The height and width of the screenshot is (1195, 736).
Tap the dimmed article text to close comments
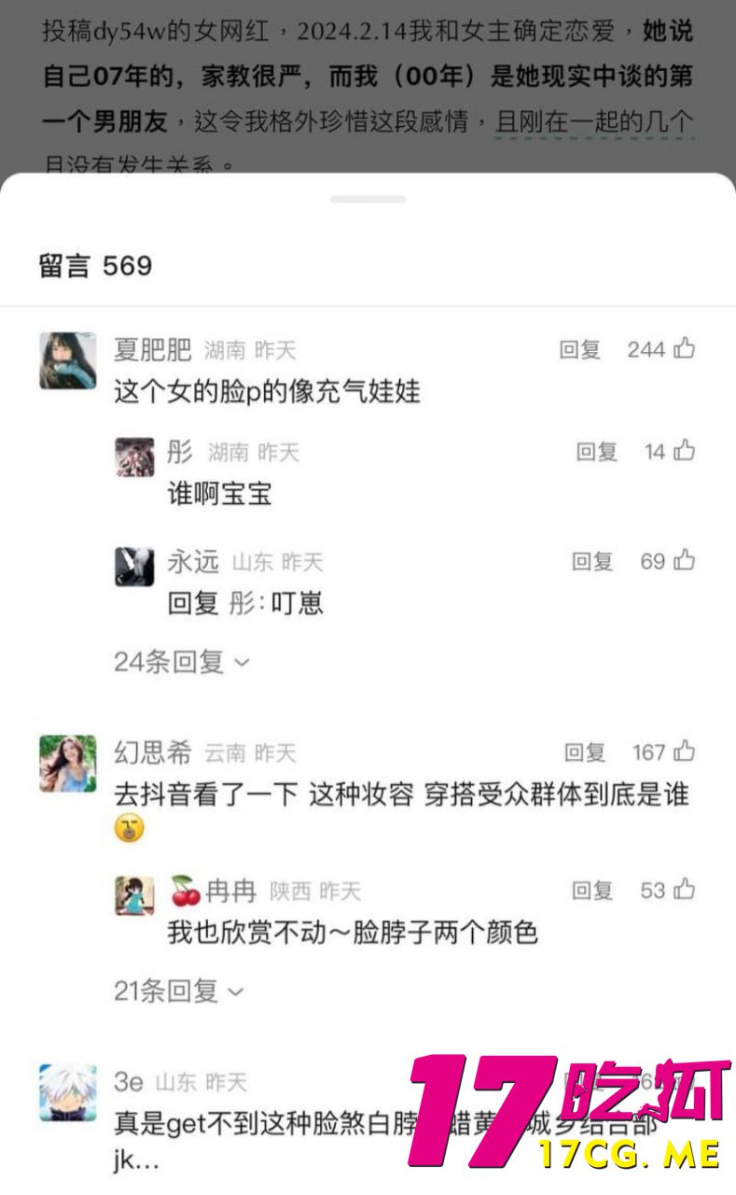pos(368,86)
